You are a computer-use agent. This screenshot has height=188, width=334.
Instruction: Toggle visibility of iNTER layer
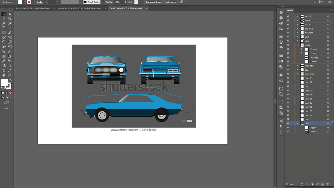(288, 24)
